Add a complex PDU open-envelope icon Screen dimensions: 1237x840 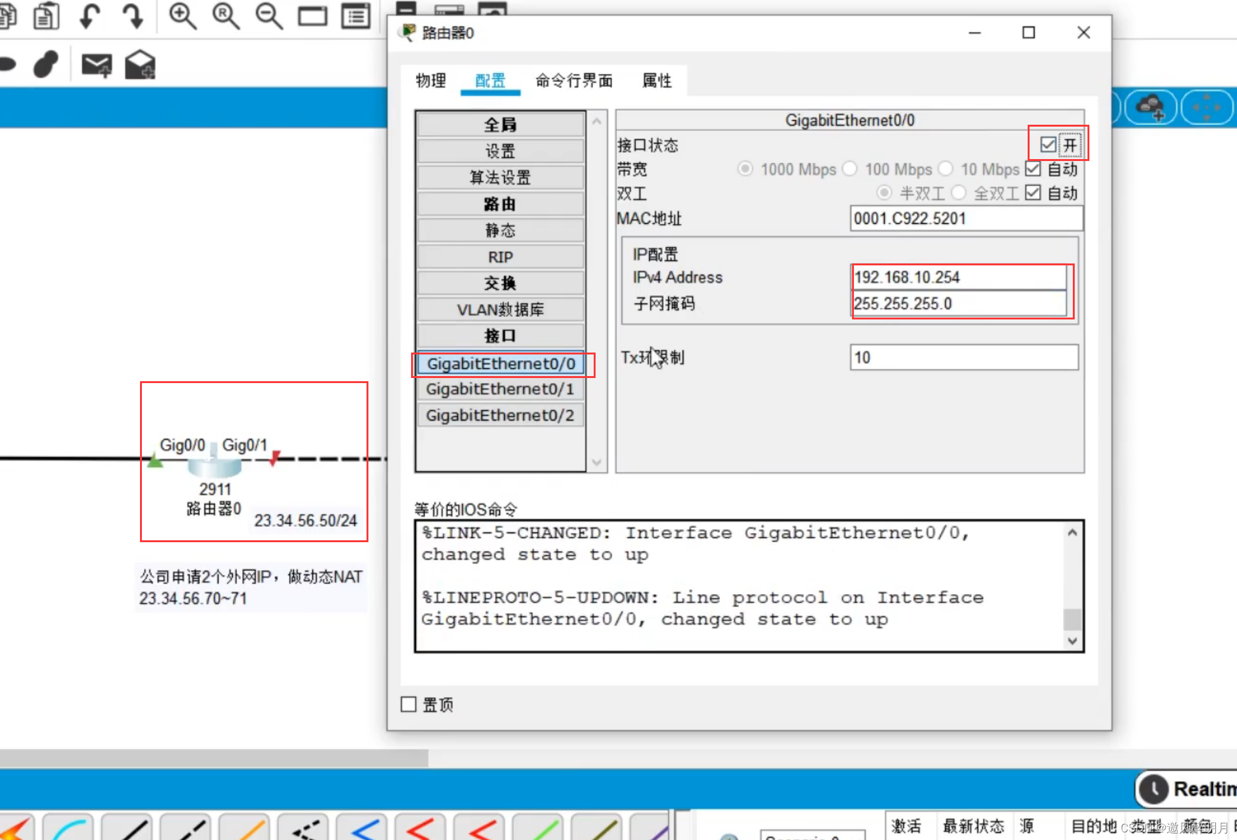140,64
